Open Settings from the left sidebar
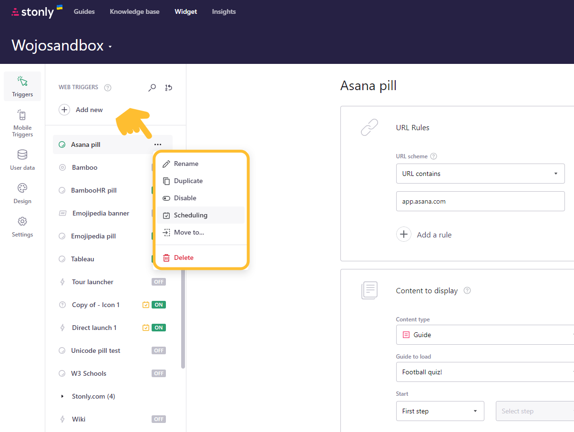 tap(22, 226)
